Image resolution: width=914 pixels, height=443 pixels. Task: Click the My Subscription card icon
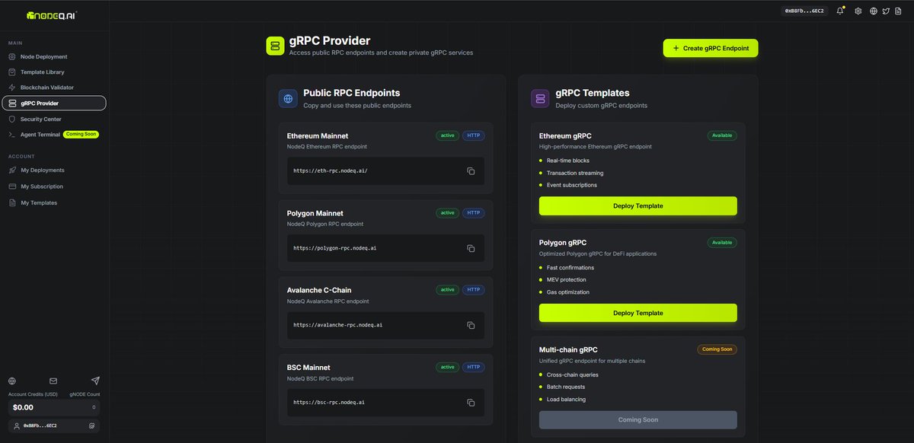(x=12, y=186)
